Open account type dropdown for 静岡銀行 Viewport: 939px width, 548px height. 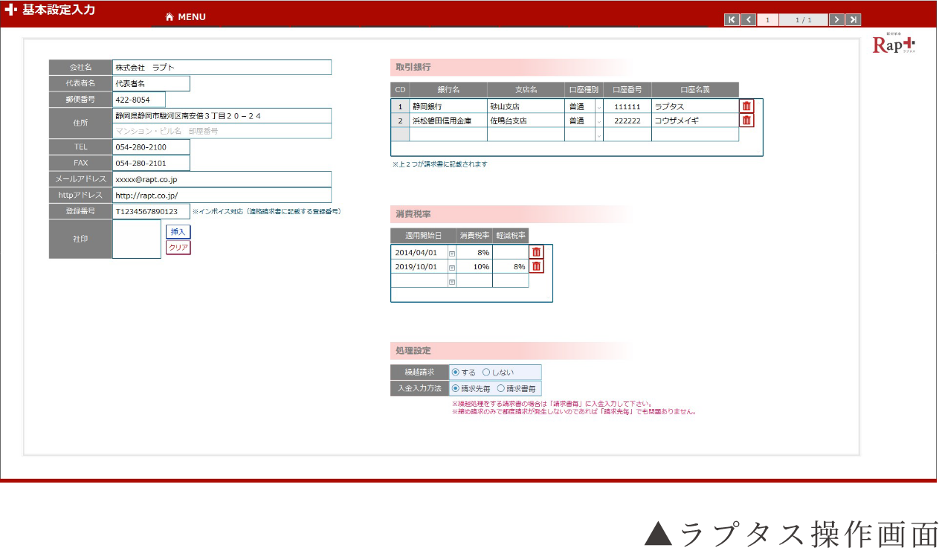click(x=598, y=107)
